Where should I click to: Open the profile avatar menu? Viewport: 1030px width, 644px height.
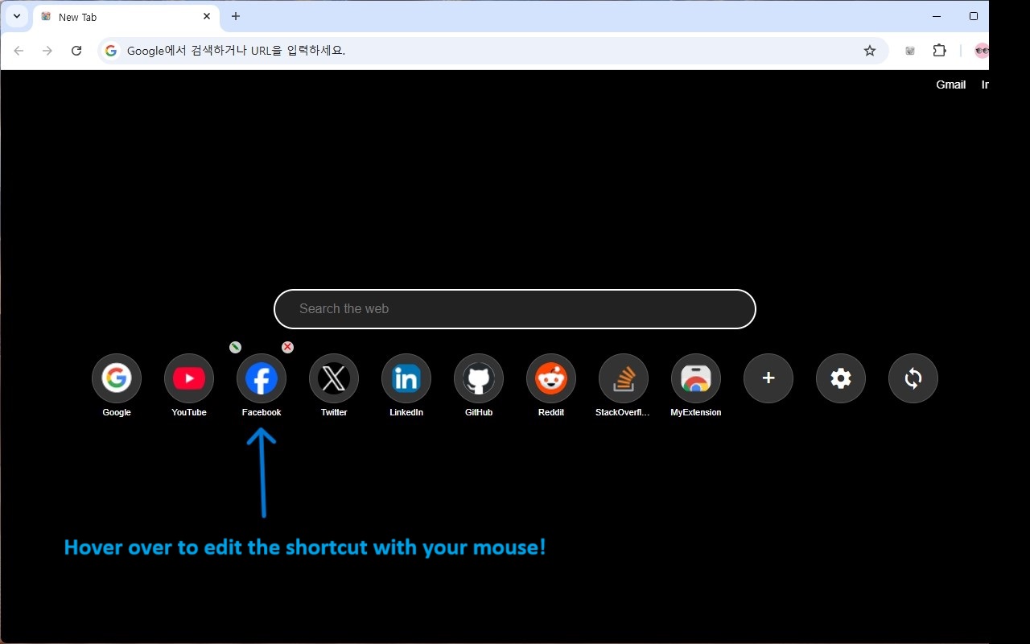(981, 51)
